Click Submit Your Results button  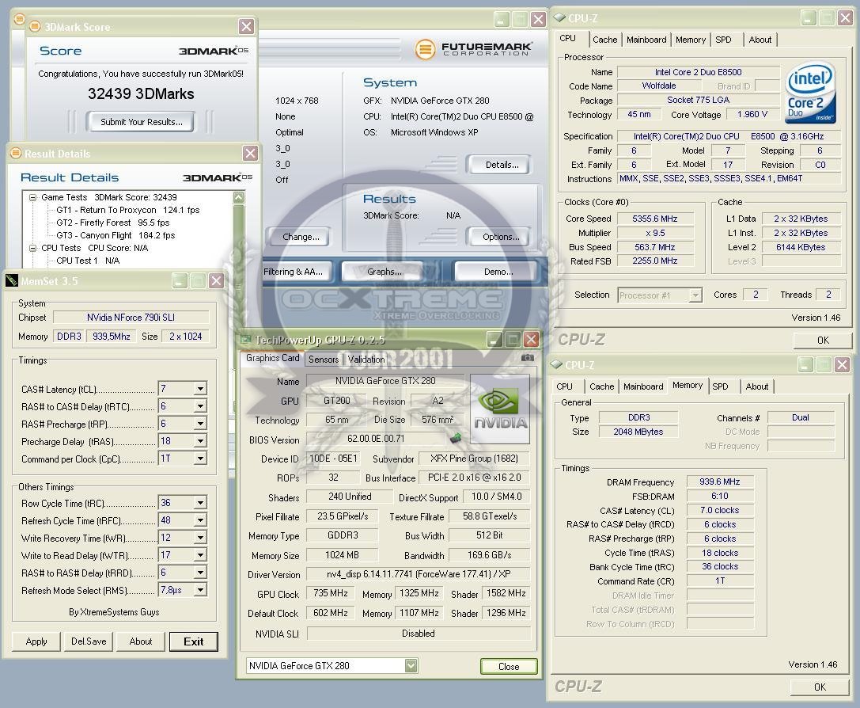point(142,122)
